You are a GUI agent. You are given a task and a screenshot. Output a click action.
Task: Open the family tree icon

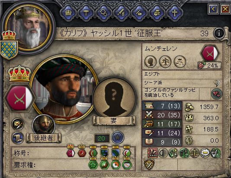[x=165, y=62]
